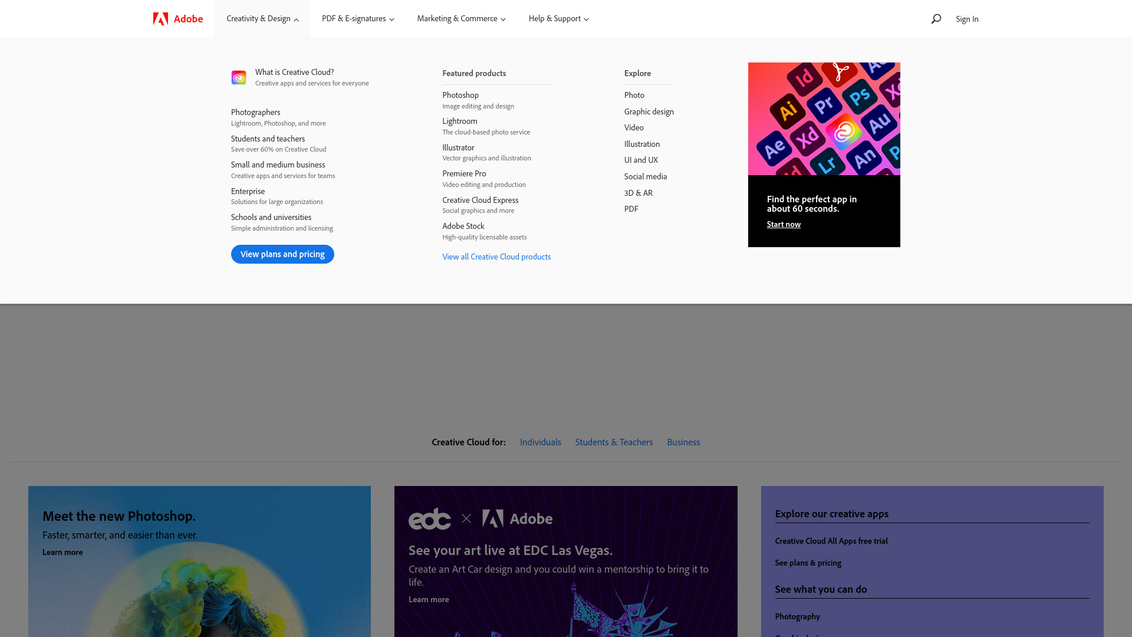Select Schools and universities entry
Screen dimensions: 1132x637
pyautogui.click(x=282, y=222)
